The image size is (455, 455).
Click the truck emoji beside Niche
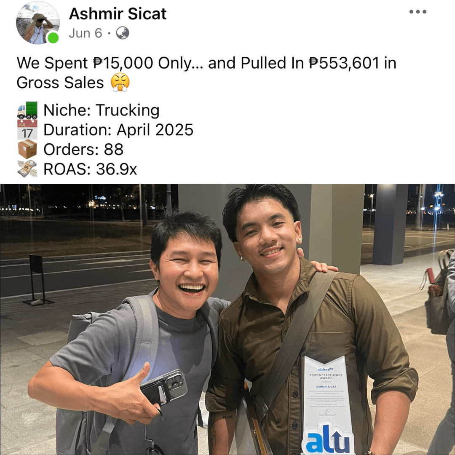(x=27, y=110)
